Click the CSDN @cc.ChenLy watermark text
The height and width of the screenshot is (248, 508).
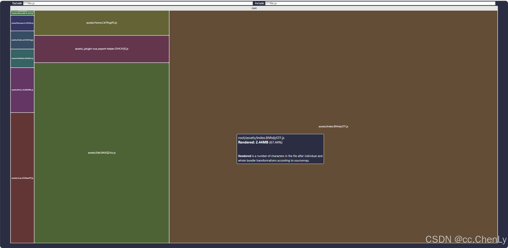466,240
